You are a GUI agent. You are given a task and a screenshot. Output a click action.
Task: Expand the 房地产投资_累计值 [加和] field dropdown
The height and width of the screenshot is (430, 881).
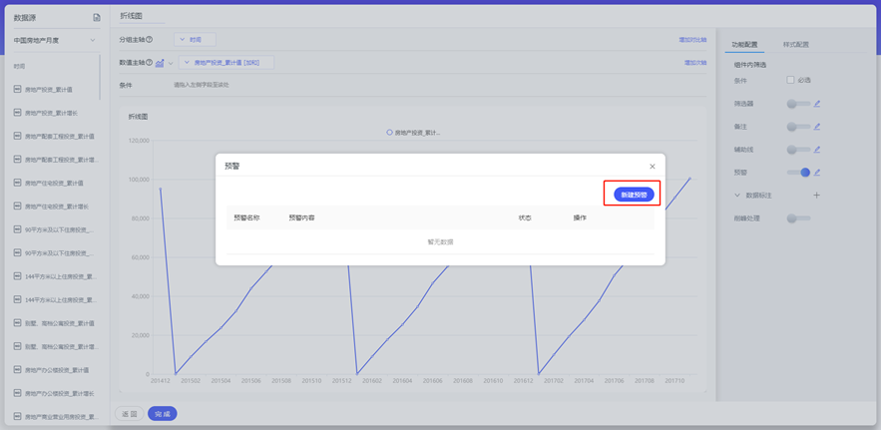coord(186,63)
